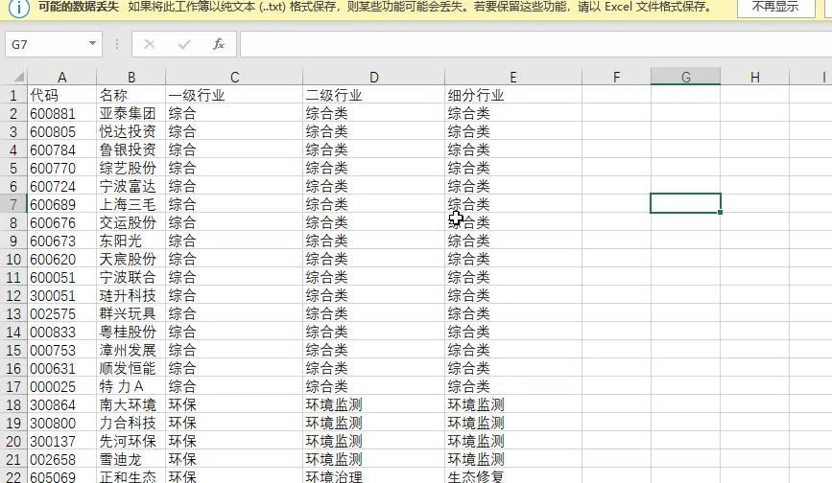This screenshot has height=483, width=832.
Task: Click cell 漳州发展
Action: 131,350
